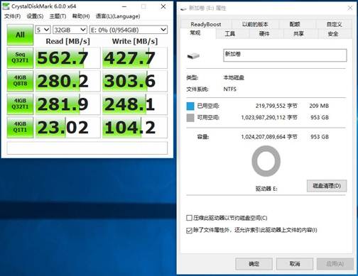Viewport: 358px width, 276px height.
Task: Click the volume name input field
Action: (285, 55)
